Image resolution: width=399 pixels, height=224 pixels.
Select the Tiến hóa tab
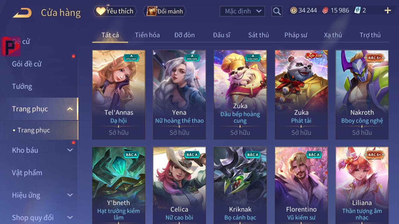[x=147, y=35]
